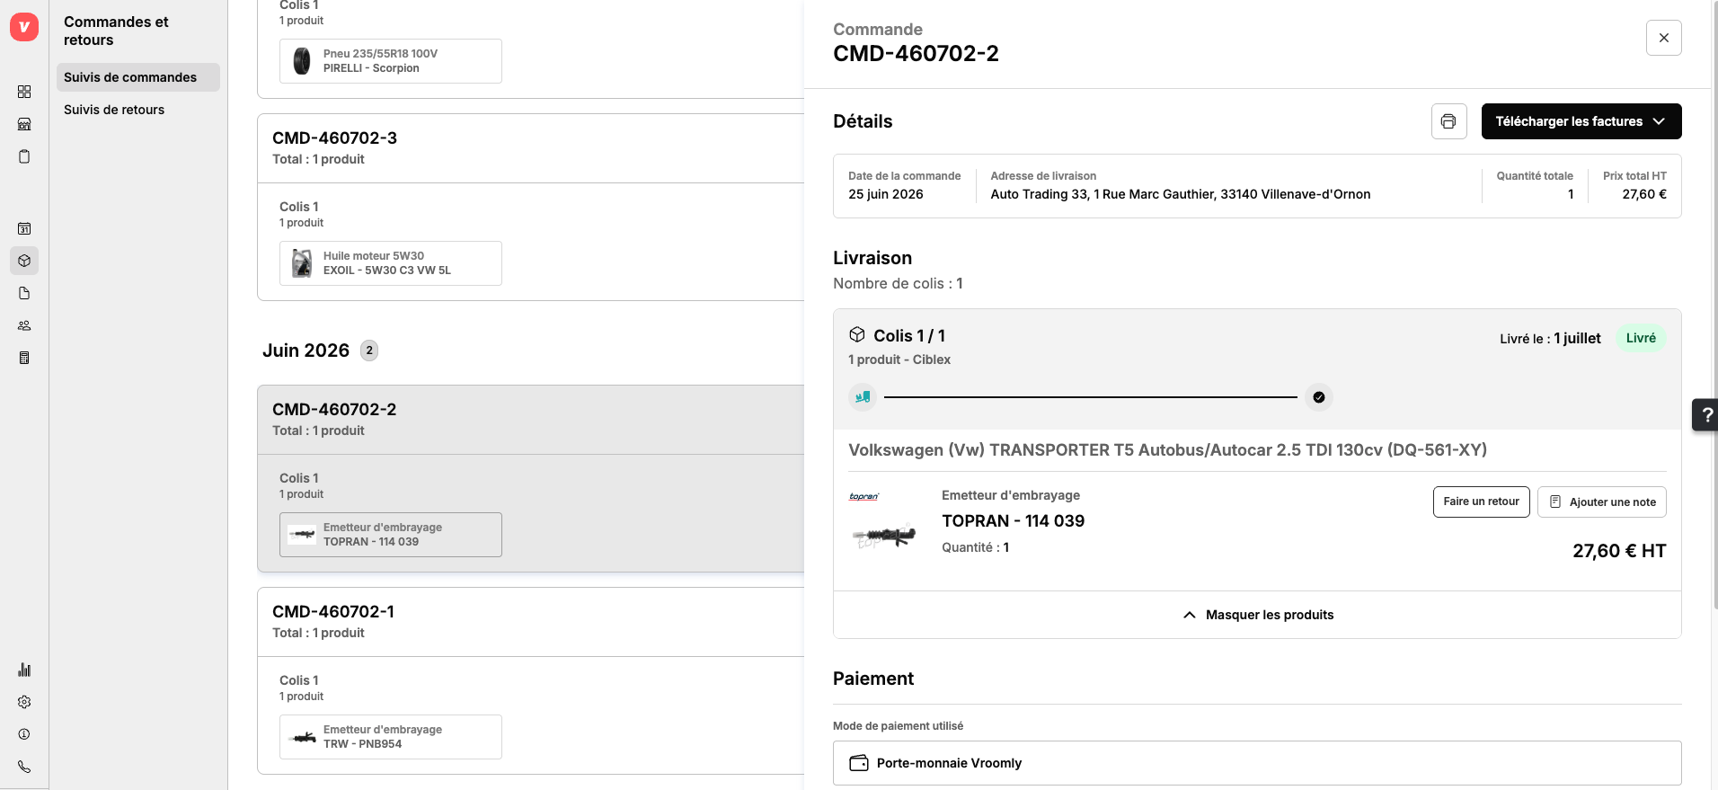
Task: Click the Prix total HT value 27,60 €
Action: 1644,194
